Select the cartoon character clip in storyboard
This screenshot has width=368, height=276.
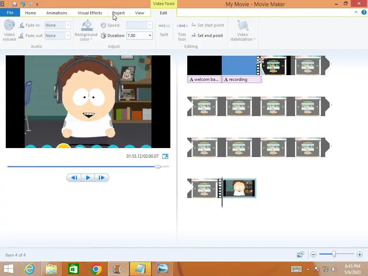pyautogui.click(x=239, y=188)
